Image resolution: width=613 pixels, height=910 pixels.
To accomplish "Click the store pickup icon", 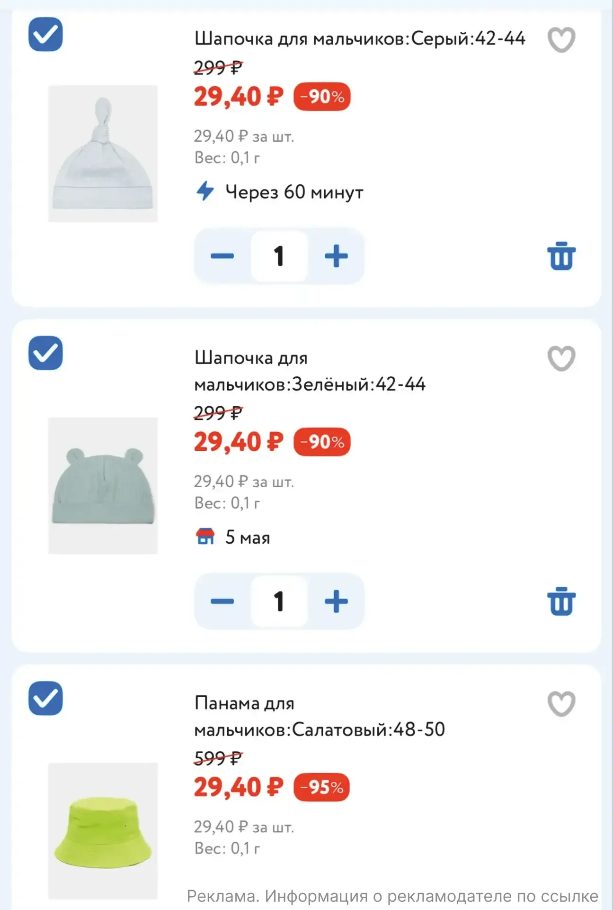I will 205,537.
